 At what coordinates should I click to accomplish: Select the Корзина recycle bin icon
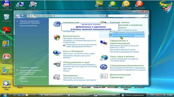pos(7,18)
